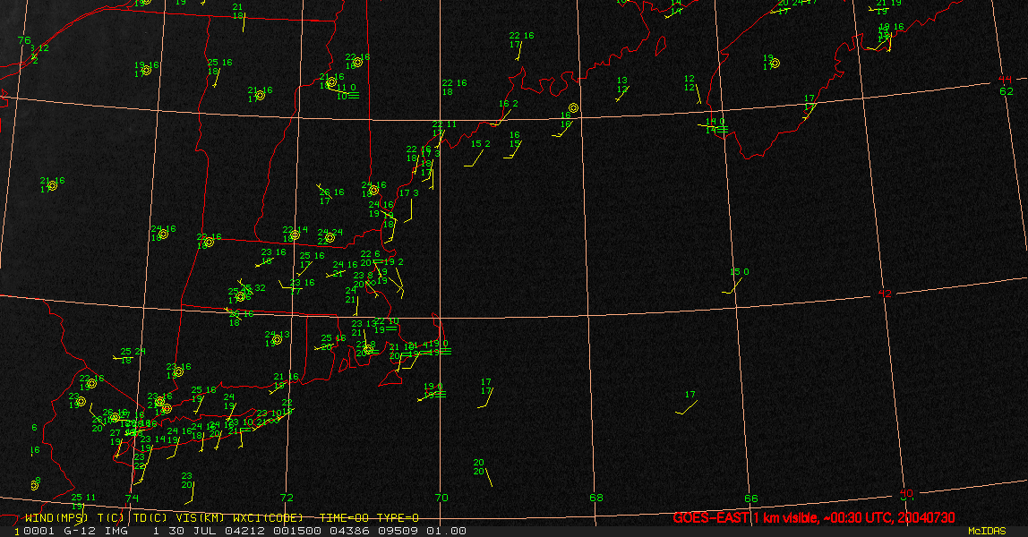Click the station plot reading 25 24

coord(133,352)
